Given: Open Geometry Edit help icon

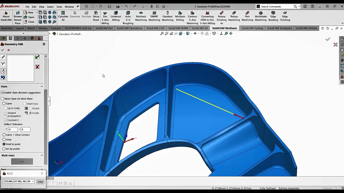Looking at the screenshot, I should click(x=44, y=44).
